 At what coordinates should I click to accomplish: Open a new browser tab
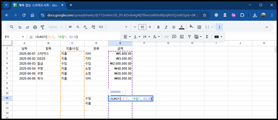click(x=71, y=5)
